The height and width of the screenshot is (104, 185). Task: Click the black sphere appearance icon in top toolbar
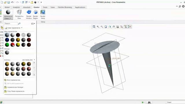click(x=35, y=2)
